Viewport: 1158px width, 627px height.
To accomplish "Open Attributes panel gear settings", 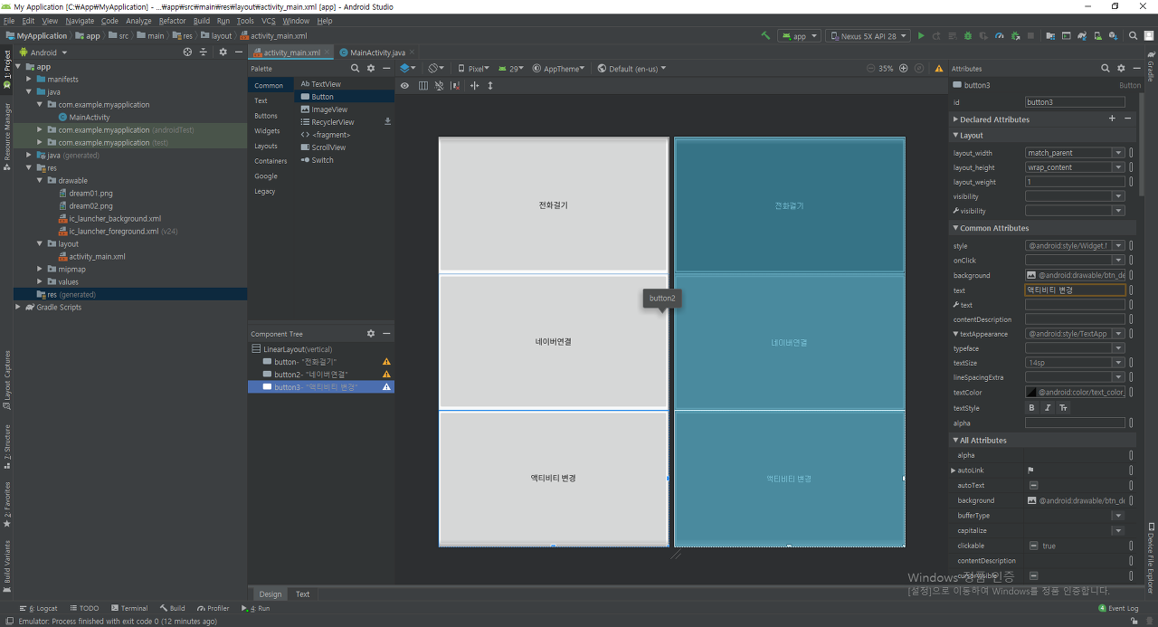I will 1121,69.
